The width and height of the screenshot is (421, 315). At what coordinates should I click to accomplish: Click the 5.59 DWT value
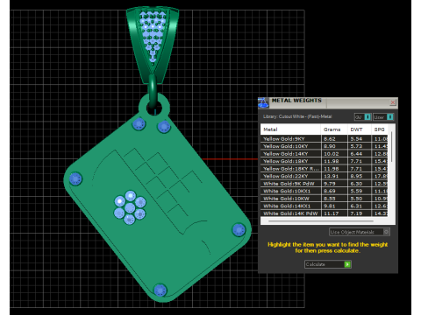(x=356, y=191)
